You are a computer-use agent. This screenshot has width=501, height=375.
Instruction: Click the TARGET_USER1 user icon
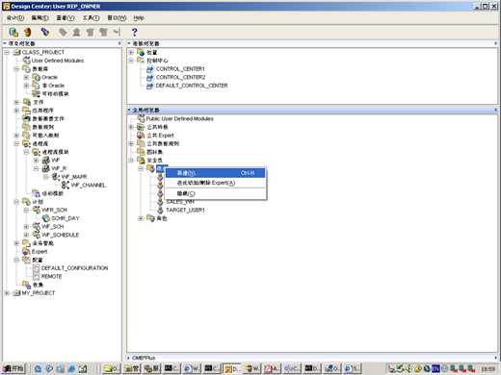click(x=160, y=210)
